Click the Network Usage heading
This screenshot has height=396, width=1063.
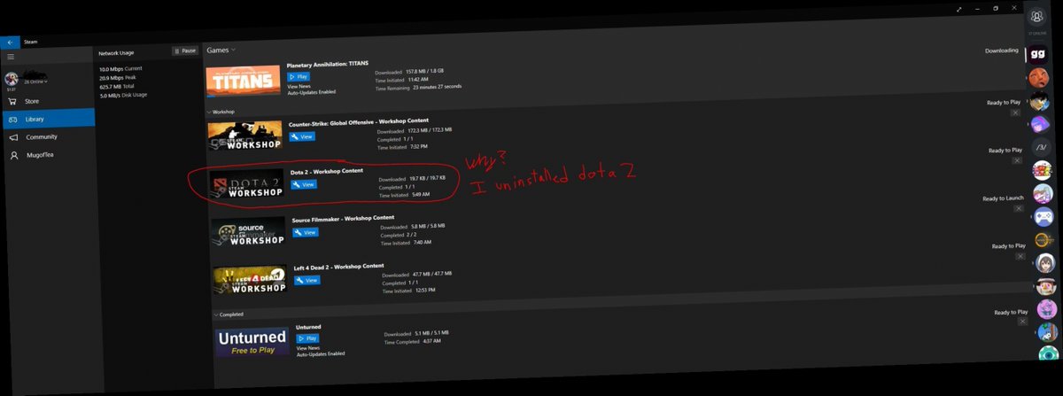click(117, 53)
